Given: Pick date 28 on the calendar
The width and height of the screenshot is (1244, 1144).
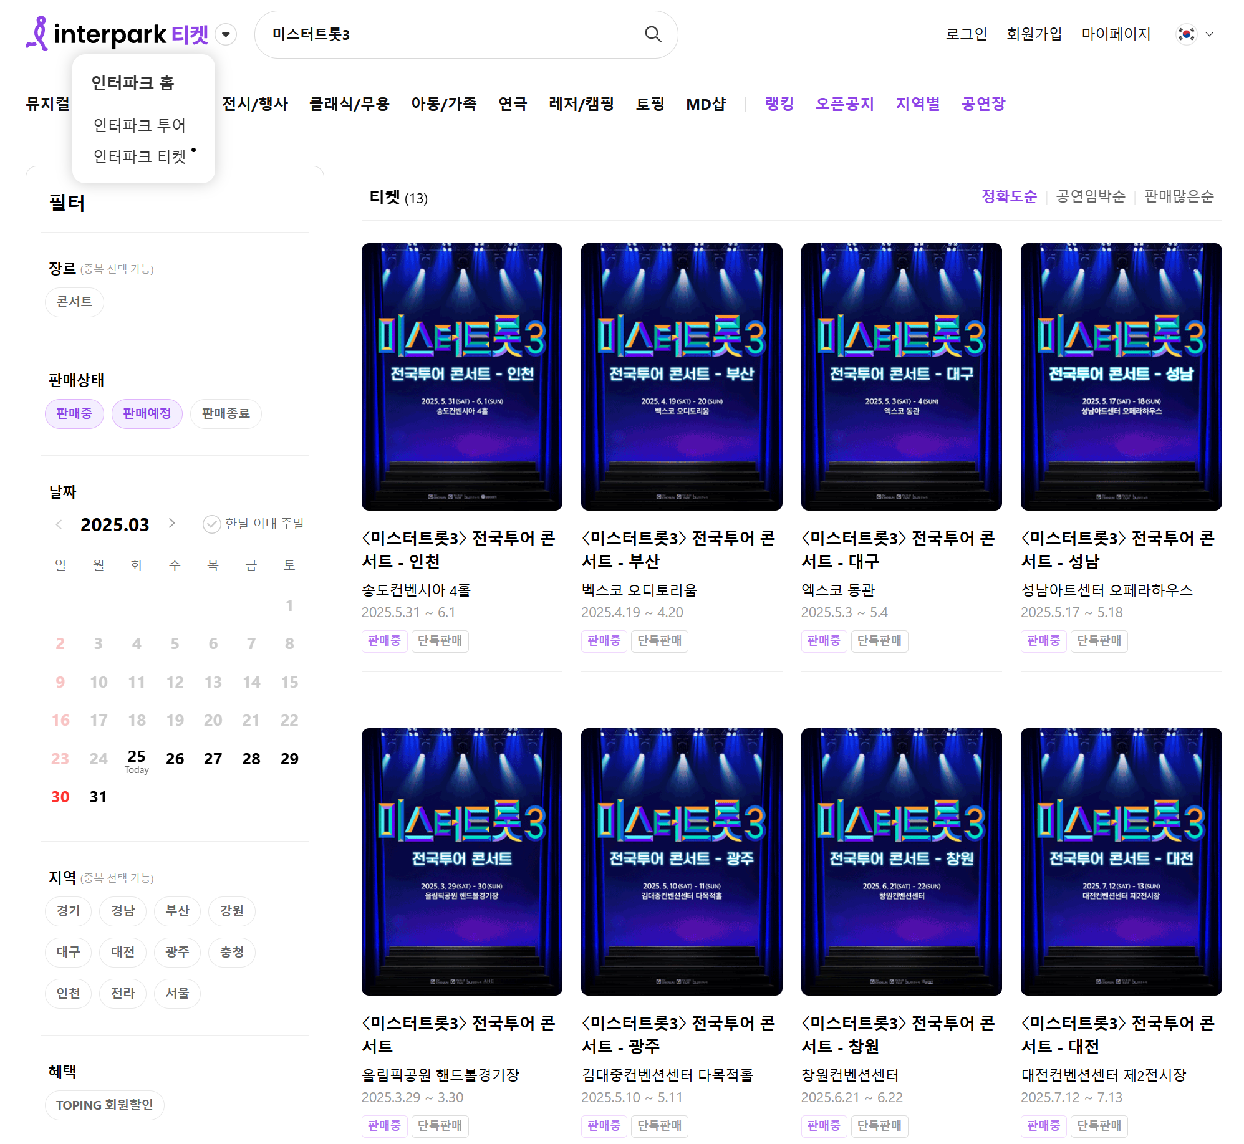Looking at the screenshot, I should pyautogui.click(x=251, y=759).
